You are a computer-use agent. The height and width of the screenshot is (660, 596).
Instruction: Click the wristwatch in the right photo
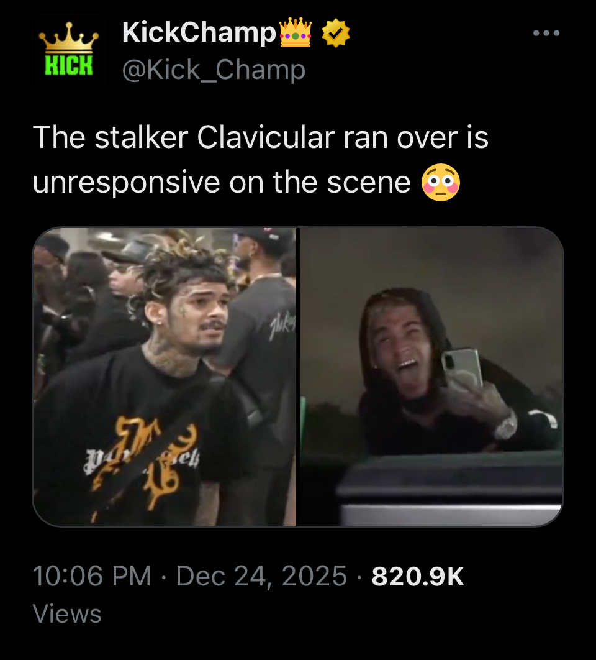point(506,426)
